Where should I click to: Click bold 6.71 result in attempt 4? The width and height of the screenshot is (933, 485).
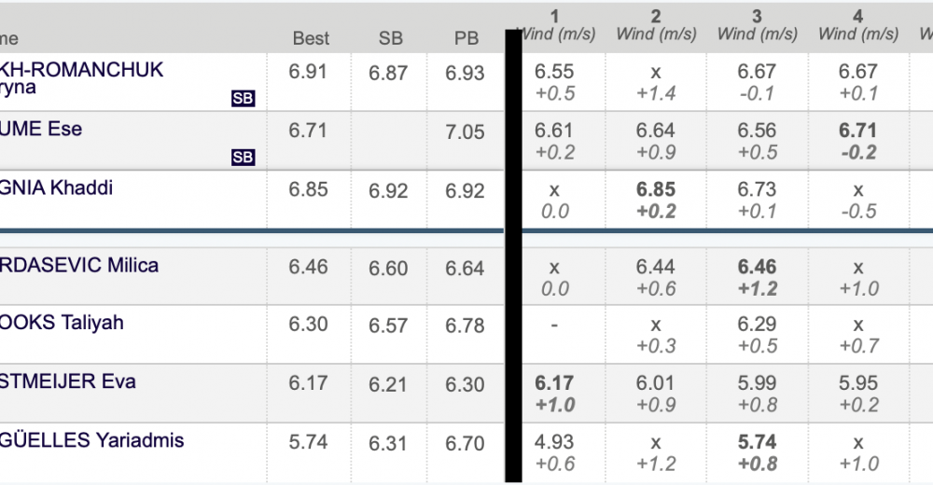pyautogui.click(x=858, y=131)
